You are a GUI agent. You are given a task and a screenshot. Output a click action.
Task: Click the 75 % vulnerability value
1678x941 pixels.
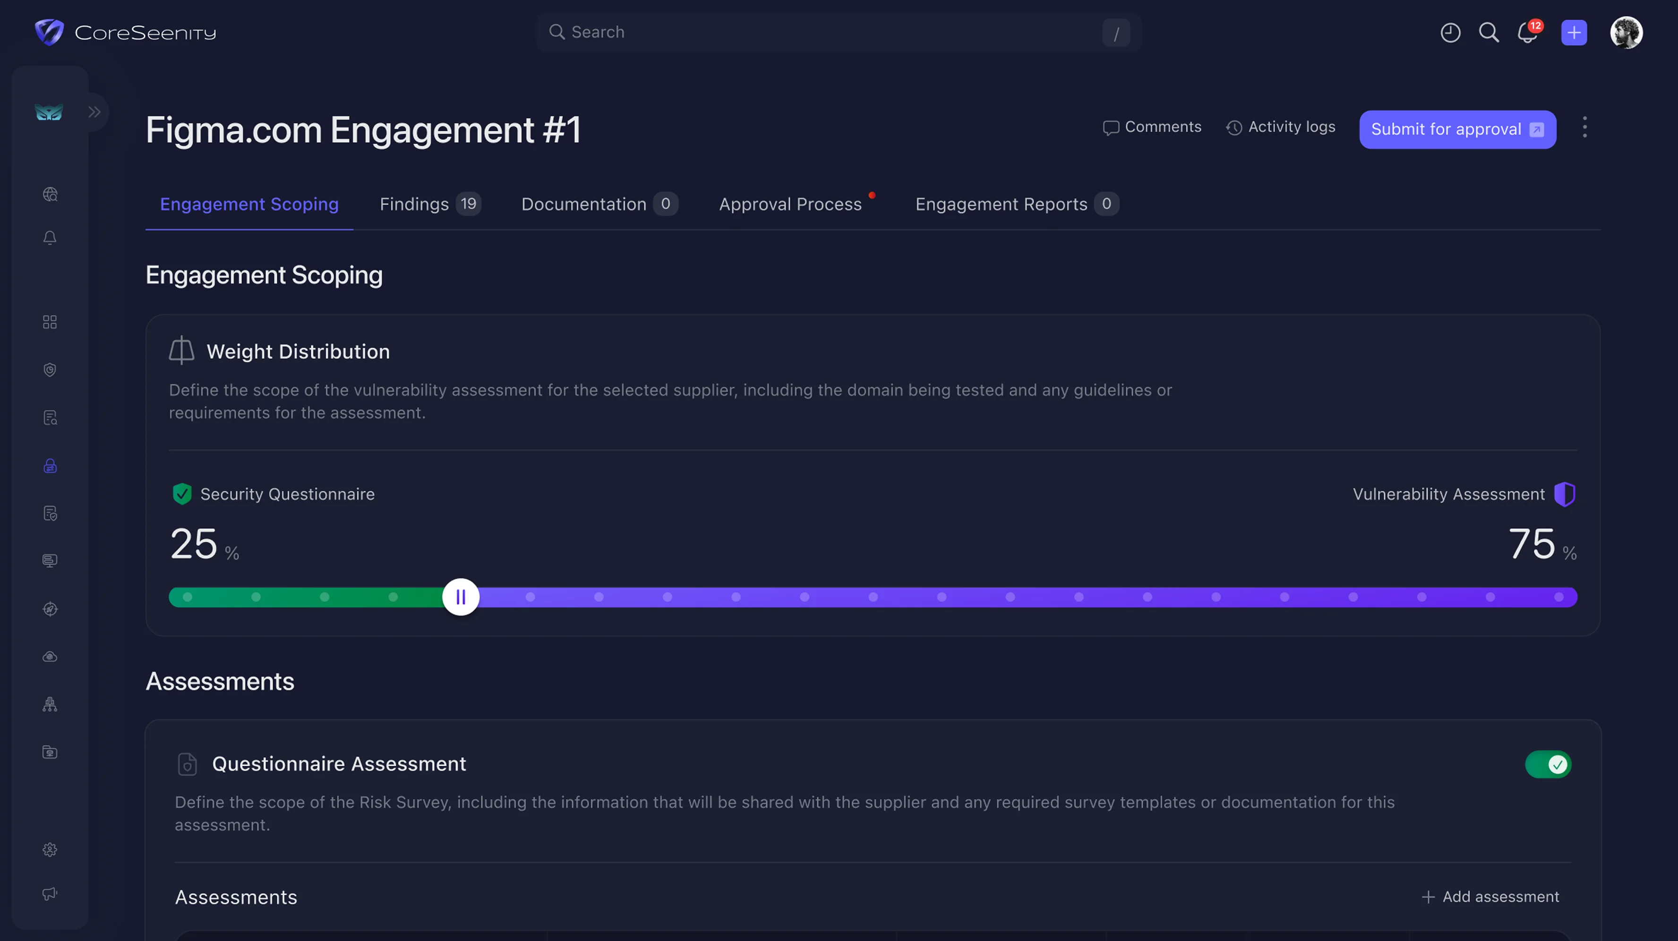[1542, 544]
